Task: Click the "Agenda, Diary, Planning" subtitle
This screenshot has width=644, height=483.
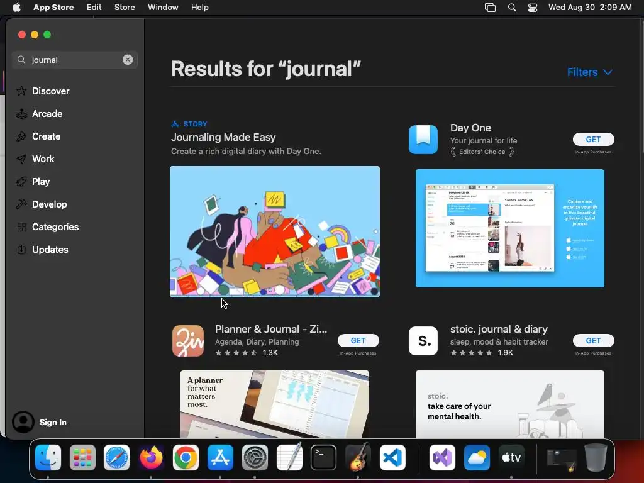Action: click(257, 341)
